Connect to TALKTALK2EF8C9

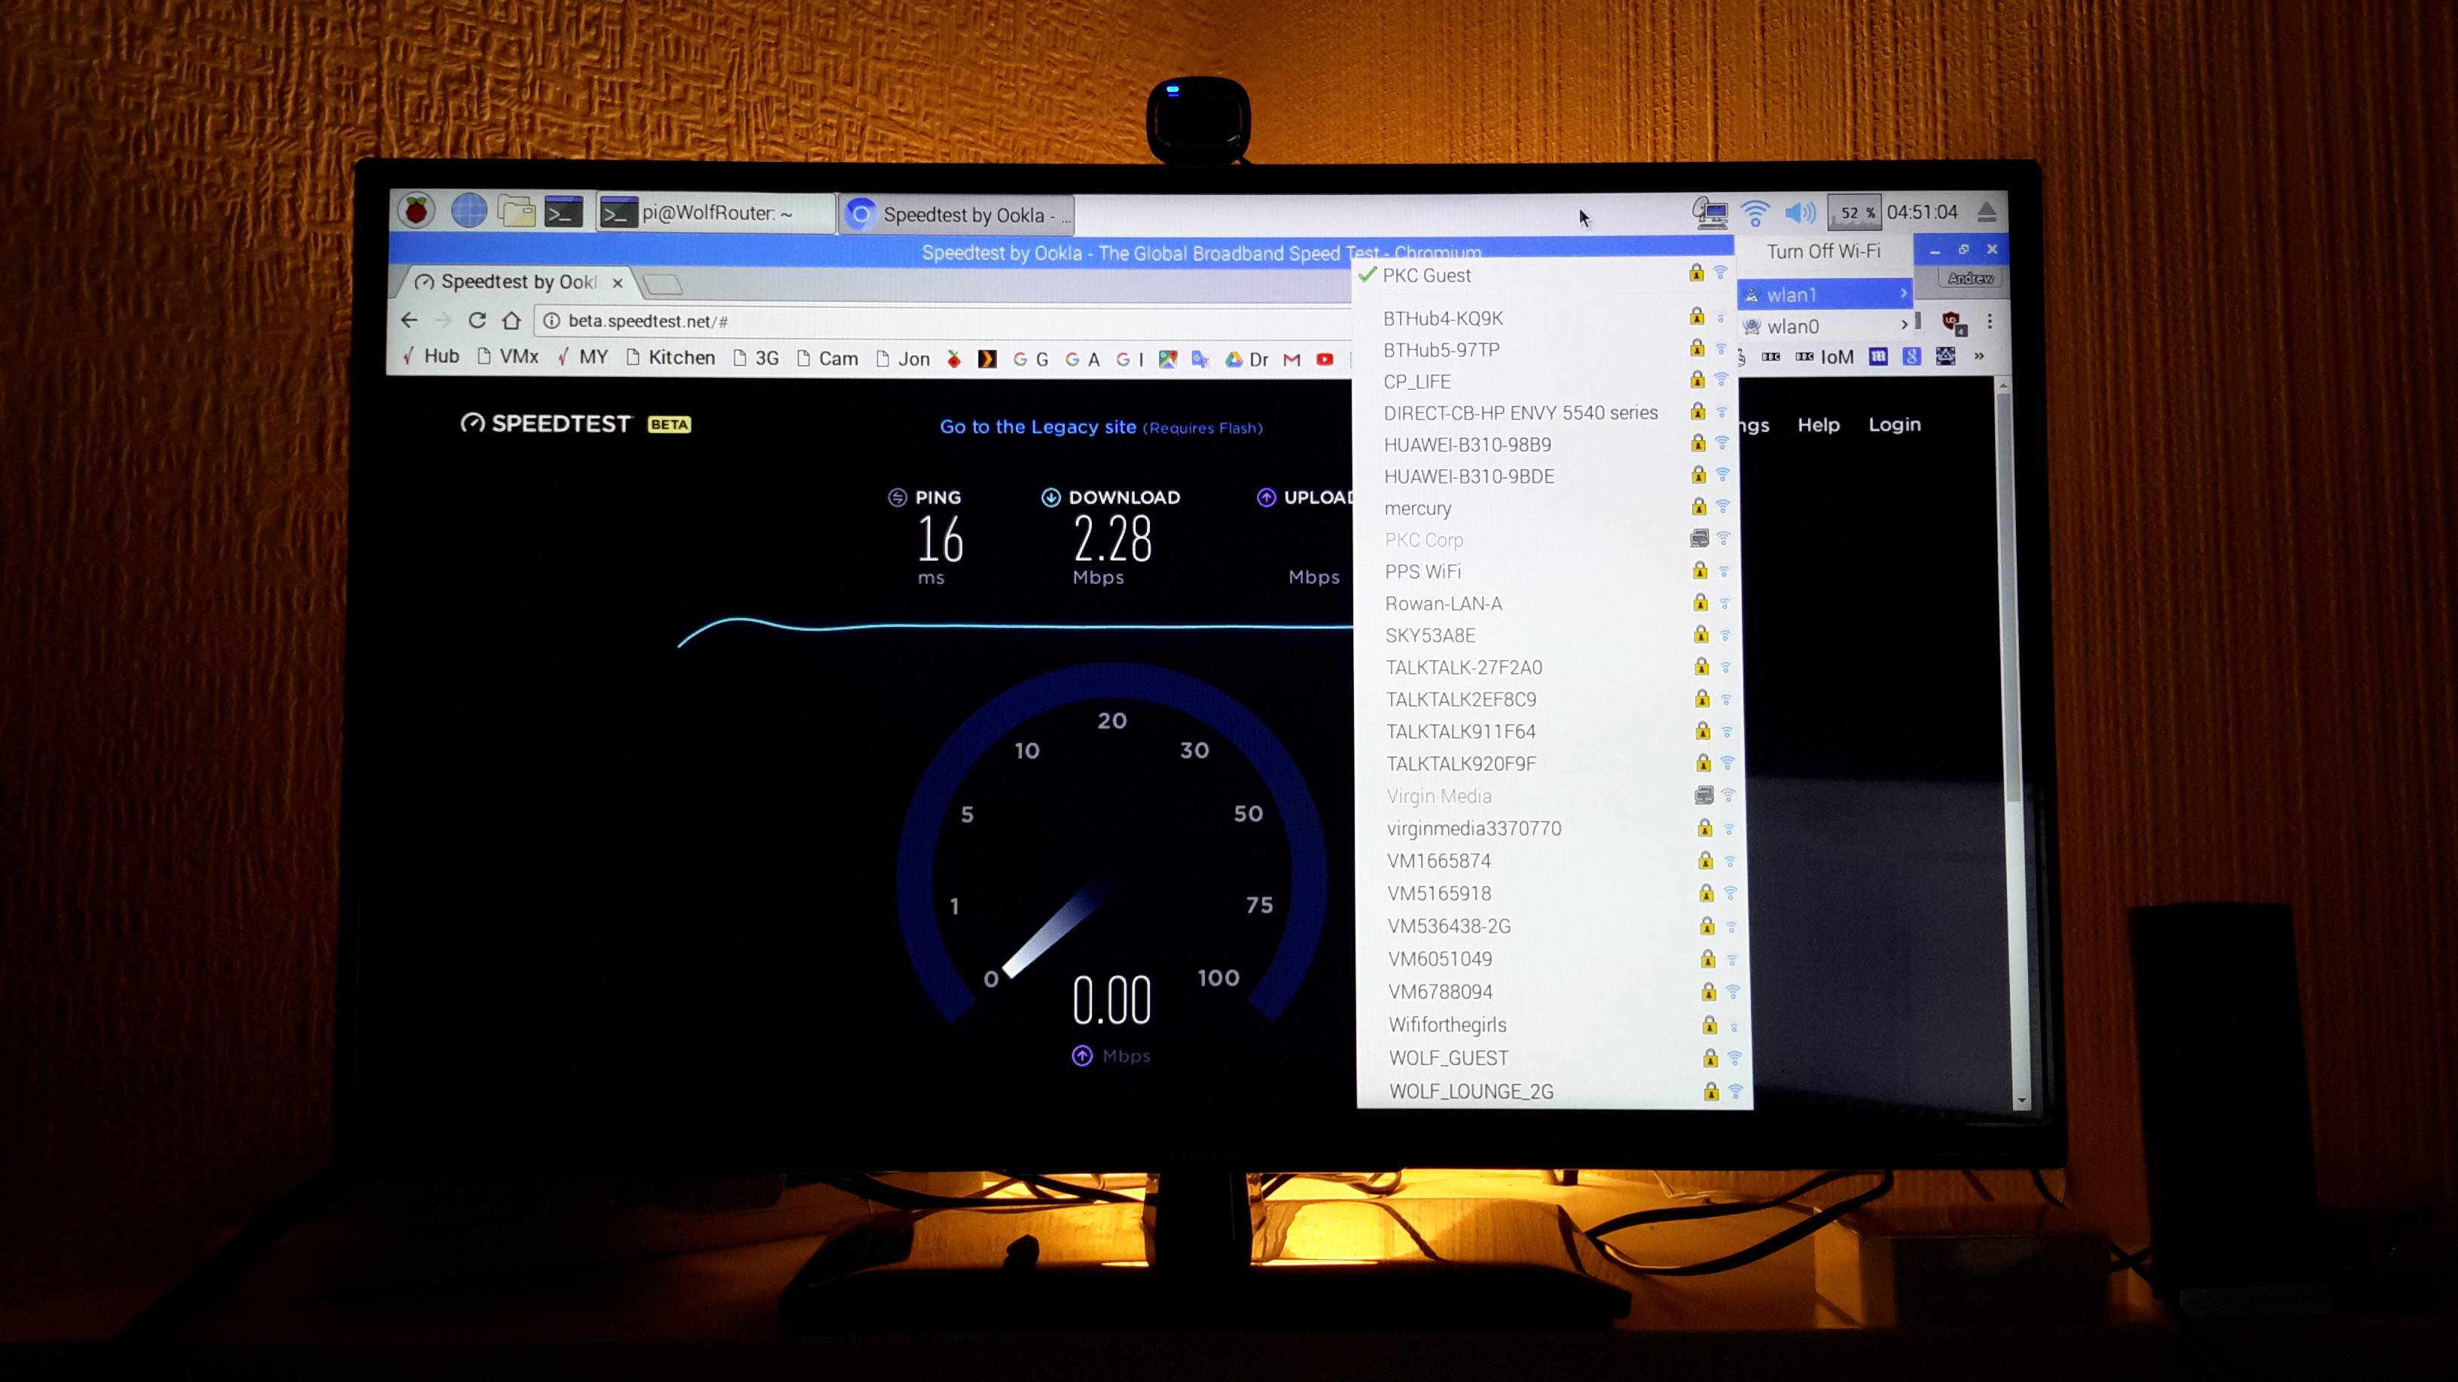click(1550, 699)
